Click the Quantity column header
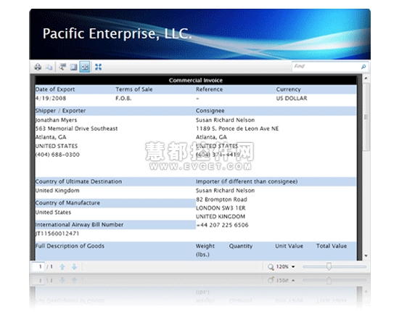The height and width of the screenshot is (312, 399). [x=240, y=246]
